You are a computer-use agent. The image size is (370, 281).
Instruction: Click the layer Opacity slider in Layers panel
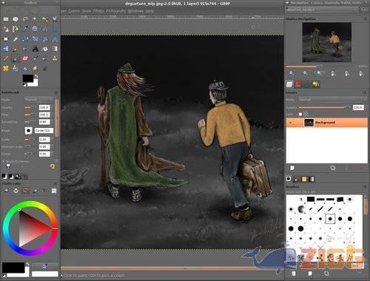[x=324, y=107]
